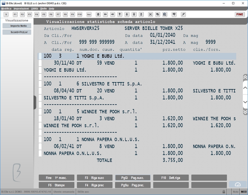Viewport: 248px width, 195px height.
Task: Click the right arrow toolbar icon
Action: (112, 14)
